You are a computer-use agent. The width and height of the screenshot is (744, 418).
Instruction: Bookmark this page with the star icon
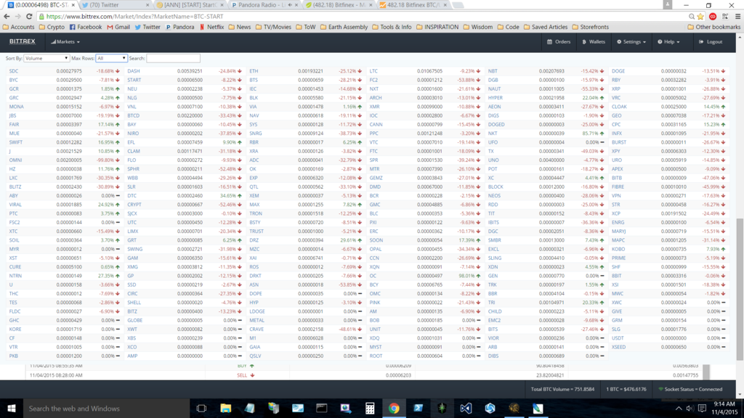pyautogui.click(x=700, y=16)
